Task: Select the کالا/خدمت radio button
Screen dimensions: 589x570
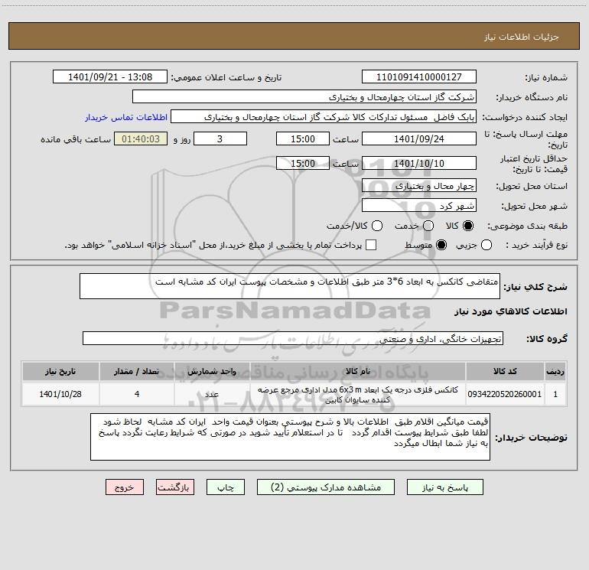Action: click(377, 226)
